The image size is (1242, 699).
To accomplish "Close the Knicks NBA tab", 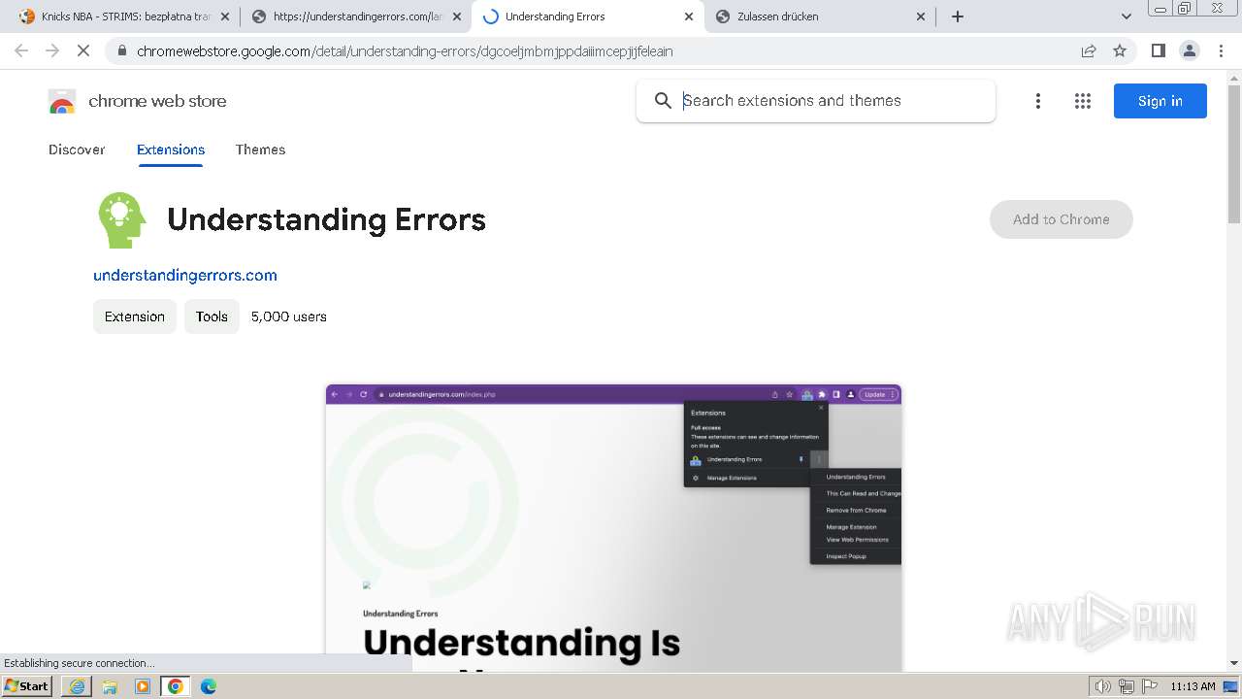I will pyautogui.click(x=225, y=17).
